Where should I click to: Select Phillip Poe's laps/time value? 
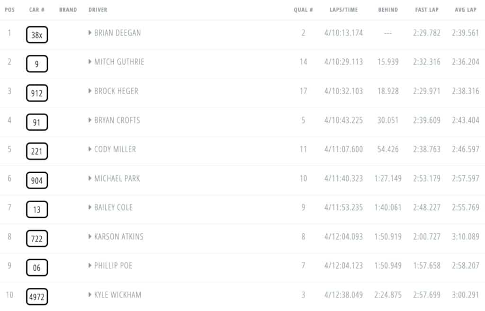[x=343, y=266]
